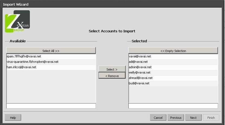This screenshot has height=125, width=225.
Task: Select virus-quarantine.fbhvrqdwn@vavai.net account
Action: (51, 62)
